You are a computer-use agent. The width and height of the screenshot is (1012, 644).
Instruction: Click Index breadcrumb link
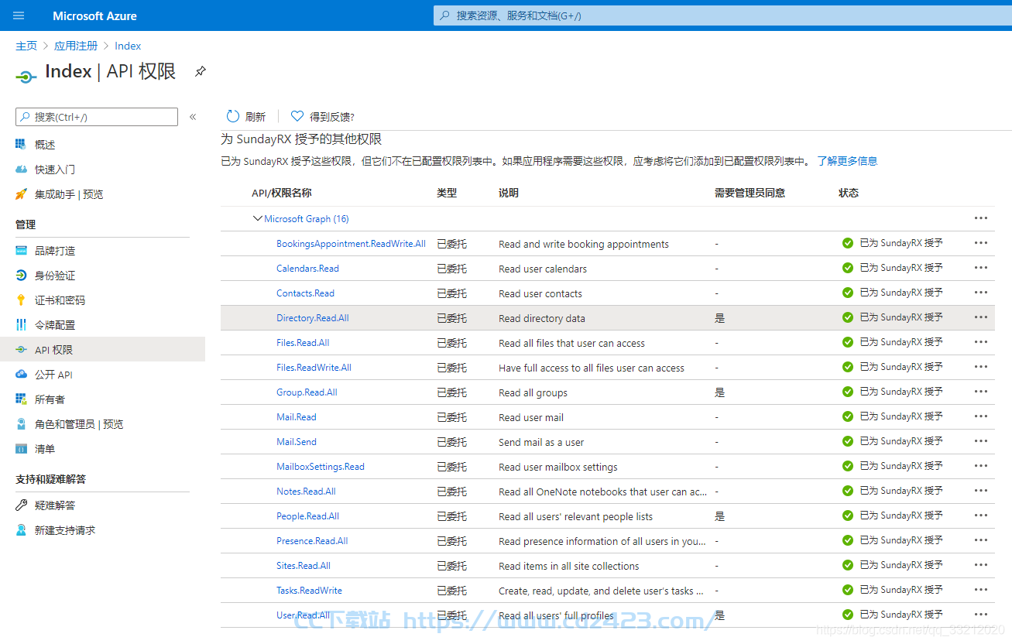point(128,46)
